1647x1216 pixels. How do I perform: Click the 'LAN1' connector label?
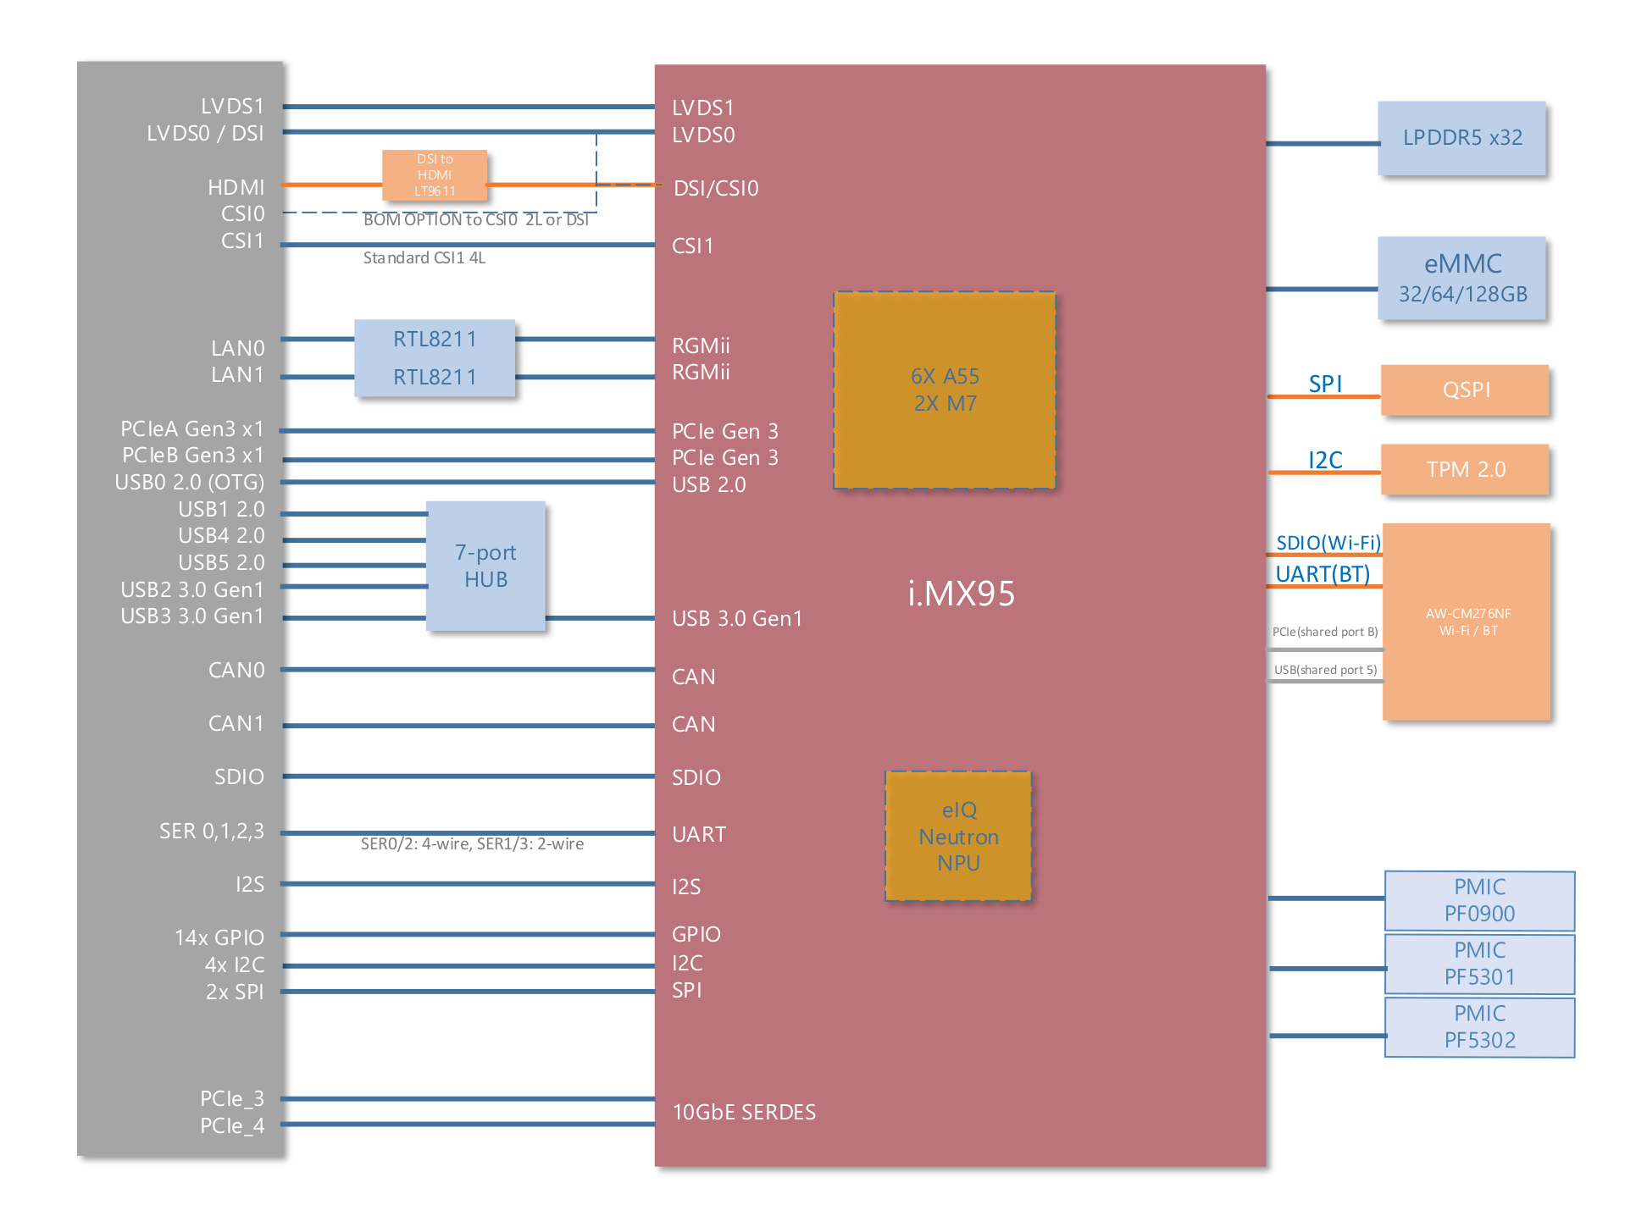237,375
